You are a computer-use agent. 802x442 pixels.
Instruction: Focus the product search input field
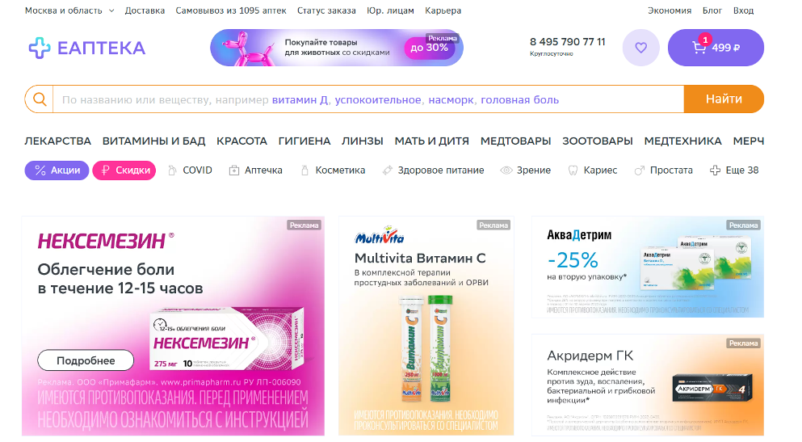coord(368,99)
